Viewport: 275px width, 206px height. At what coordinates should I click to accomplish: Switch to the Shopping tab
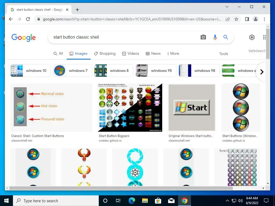pyautogui.click(x=105, y=54)
